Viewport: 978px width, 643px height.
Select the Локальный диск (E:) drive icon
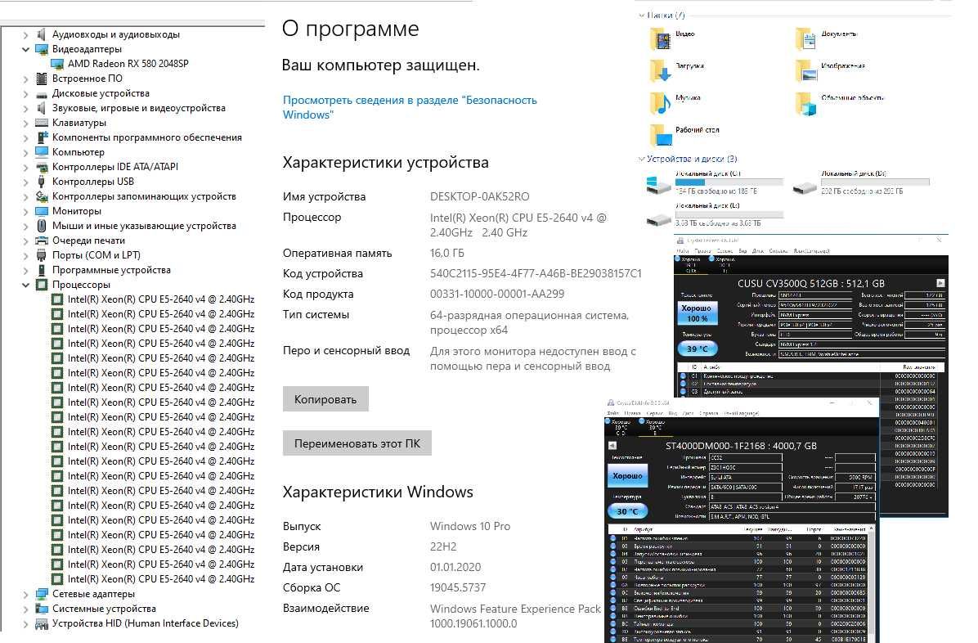658,219
